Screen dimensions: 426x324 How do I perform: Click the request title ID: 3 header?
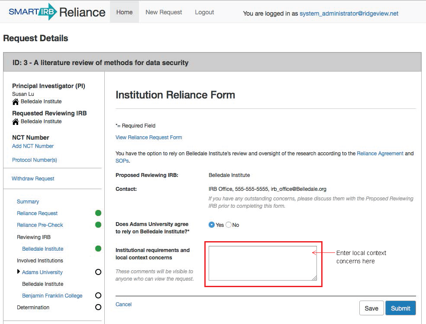point(100,62)
